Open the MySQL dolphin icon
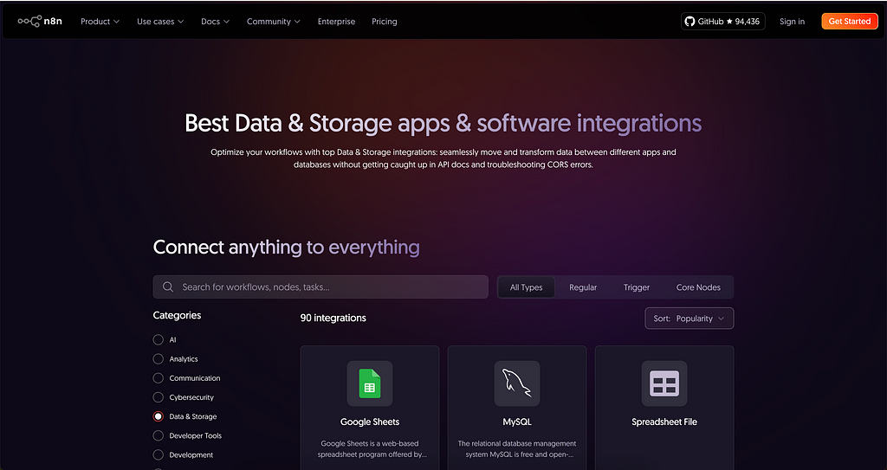 click(x=517, y=383)
